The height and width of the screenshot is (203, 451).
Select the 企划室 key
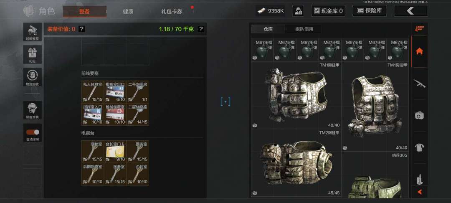click(x=138, y=174)
